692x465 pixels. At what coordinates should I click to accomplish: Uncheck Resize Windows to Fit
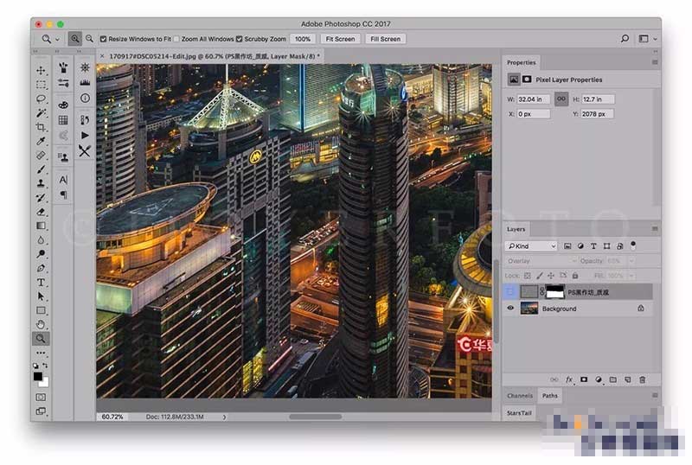103,39
